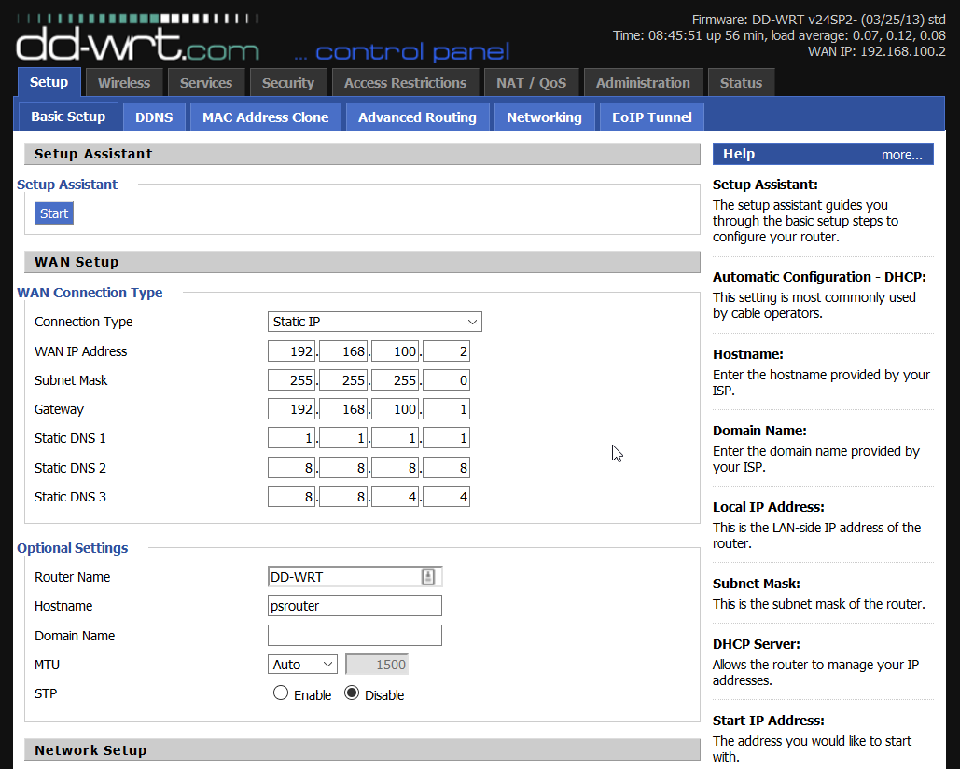Click the WAN IP Address first octet field
960x769 pixels.
click(x=291, y=351)
